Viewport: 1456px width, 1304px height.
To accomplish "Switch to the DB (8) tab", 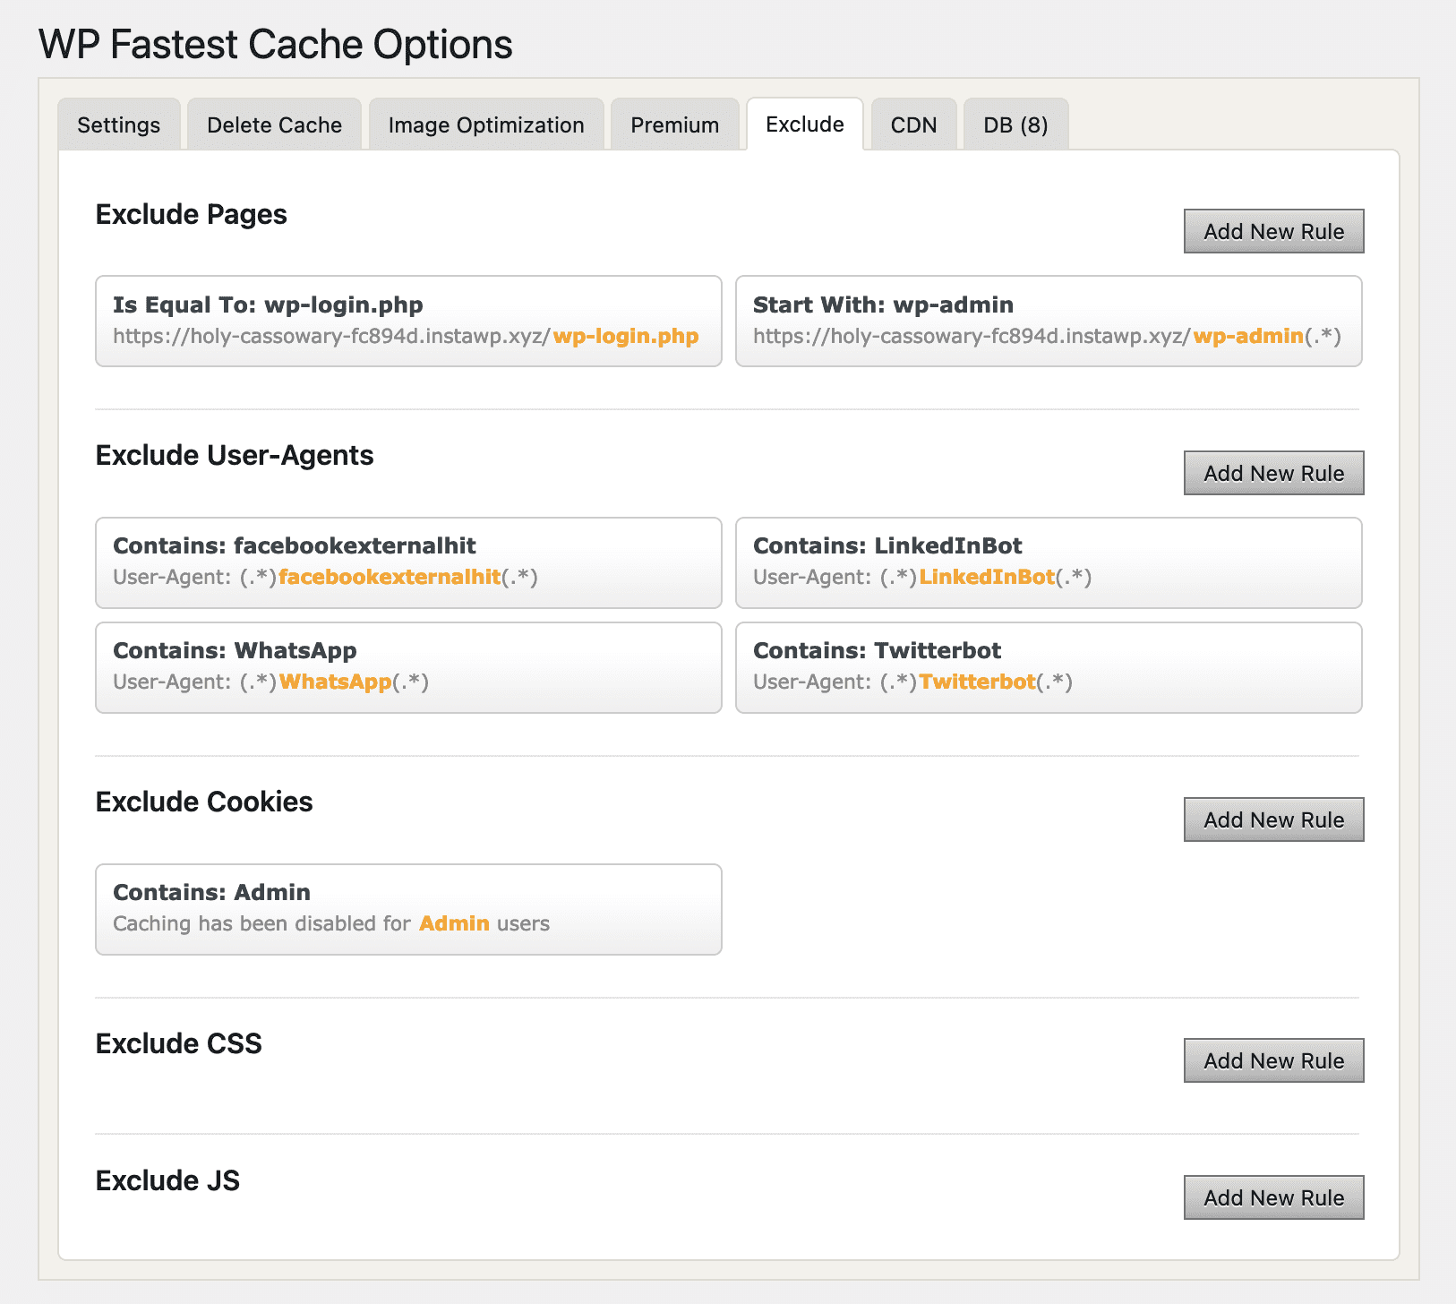I will [1015, 124].
